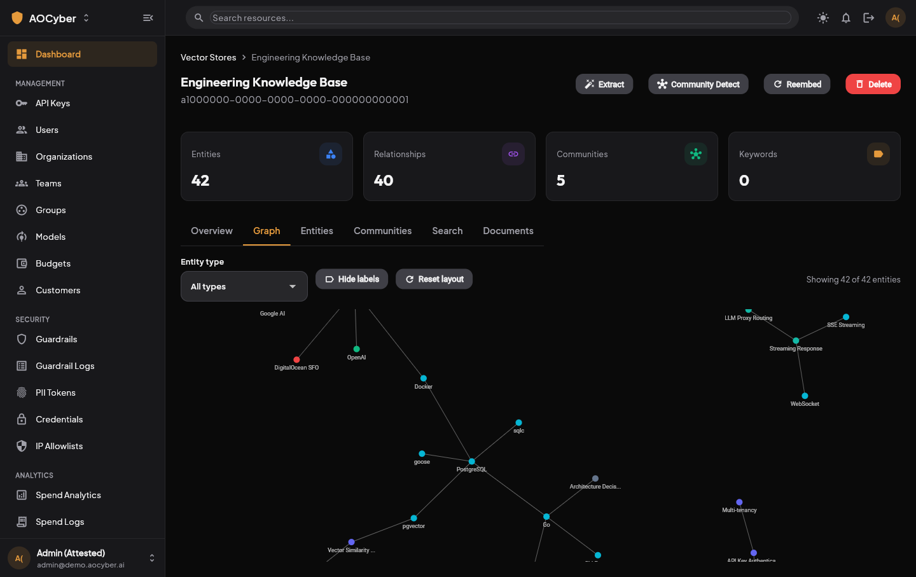The image size is (916, 577).
Task: Click the Users people icon
Action: (x=22, y=130)
